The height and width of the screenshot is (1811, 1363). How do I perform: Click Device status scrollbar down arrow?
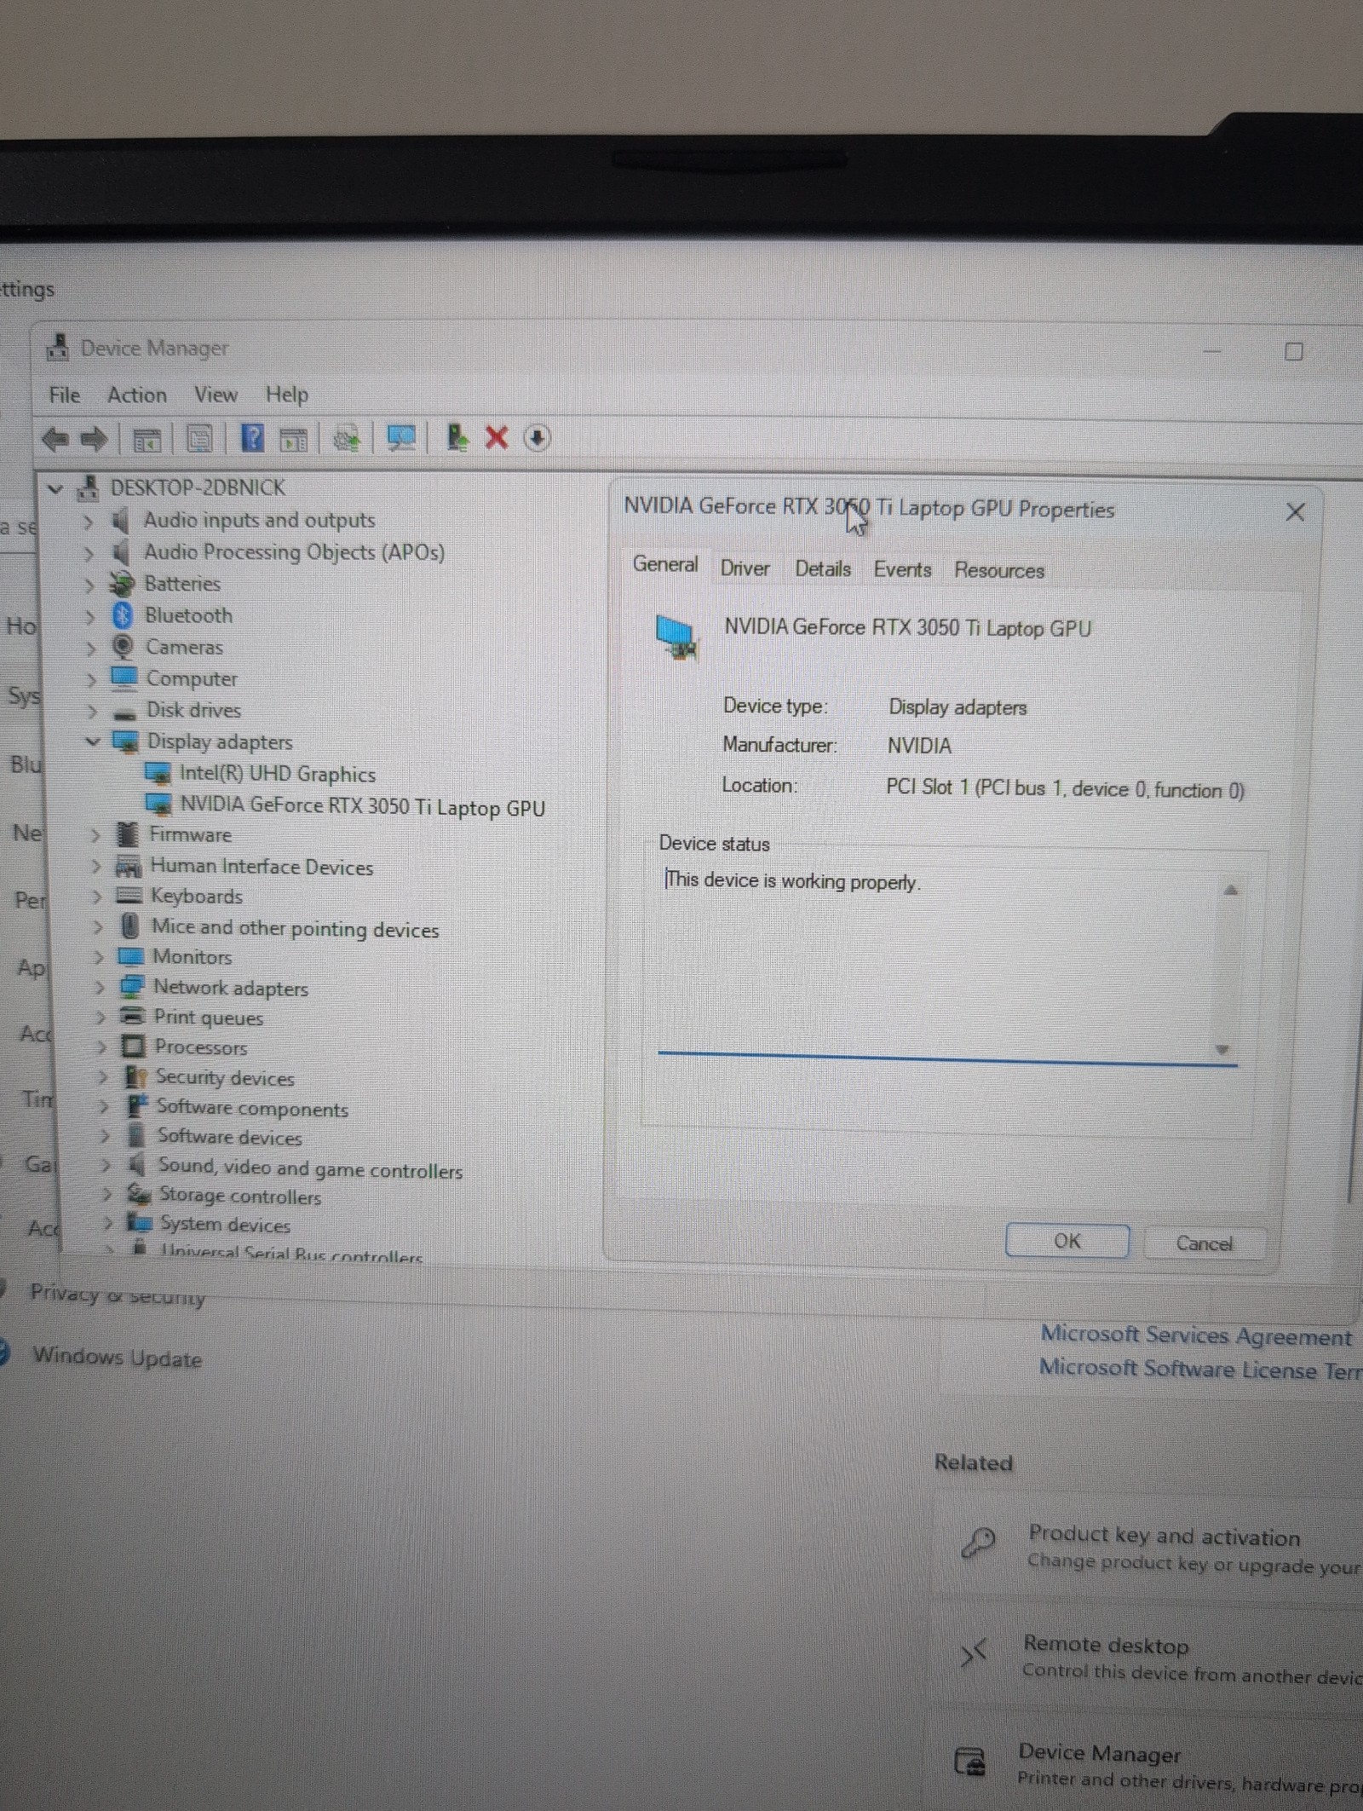pyautogui.click(x=1223, y=1049)
